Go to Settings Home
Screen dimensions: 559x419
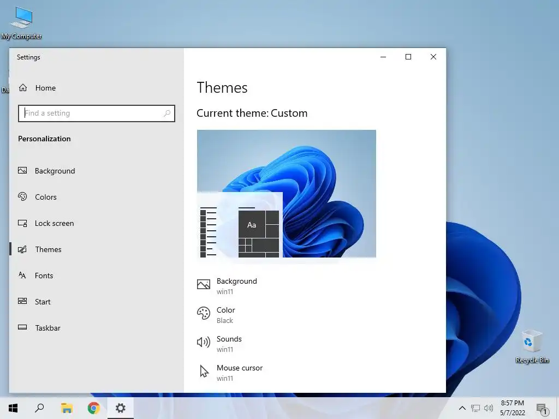point(38,88)
